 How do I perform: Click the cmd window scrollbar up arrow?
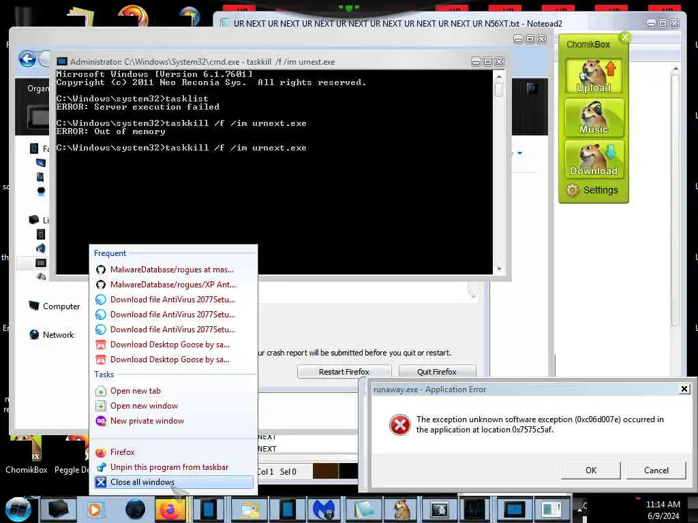498,77
